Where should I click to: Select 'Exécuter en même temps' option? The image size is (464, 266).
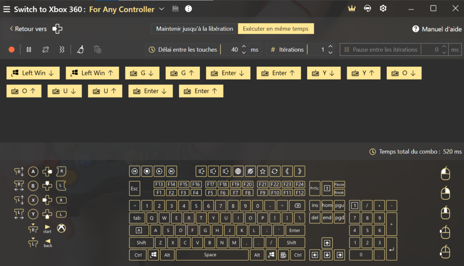pyautogui.click(x=275, y=29)
